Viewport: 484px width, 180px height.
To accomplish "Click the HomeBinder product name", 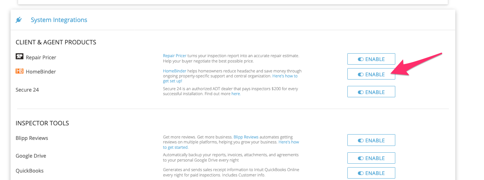I will click(41, 71).
